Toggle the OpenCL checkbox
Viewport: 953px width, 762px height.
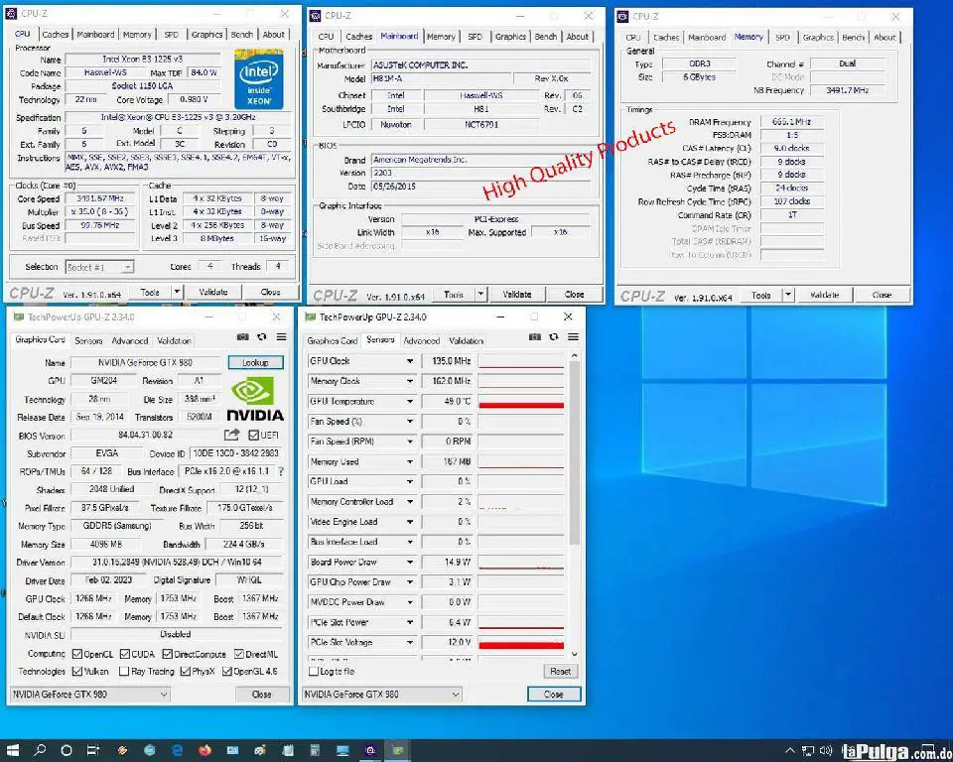(77, 654)
